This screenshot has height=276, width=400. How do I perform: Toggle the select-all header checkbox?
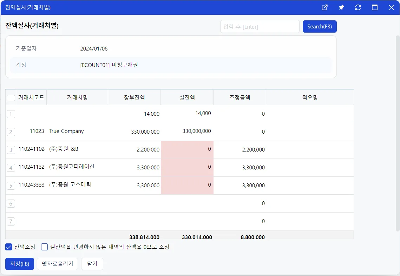click(11, 98)
